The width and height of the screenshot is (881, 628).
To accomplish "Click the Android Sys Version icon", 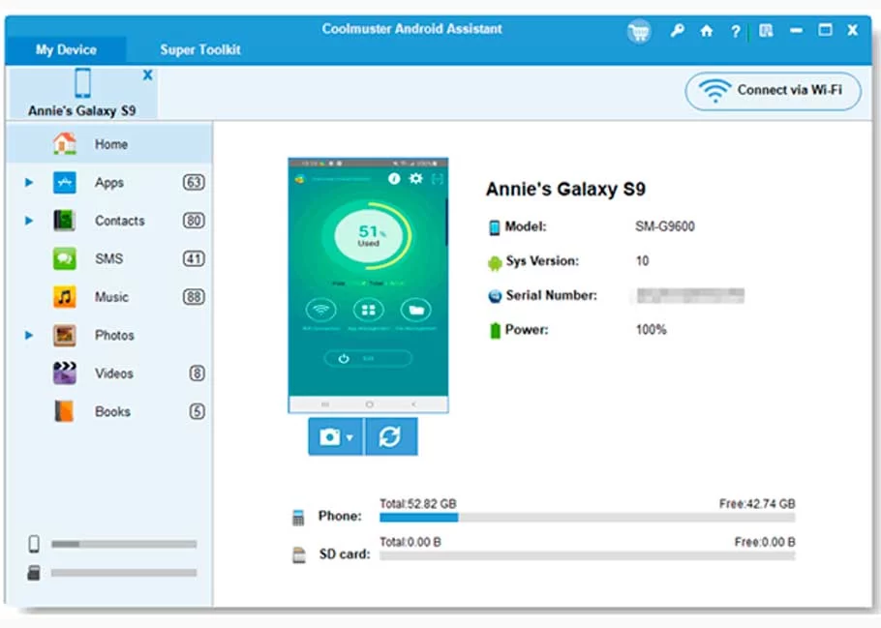I will pos(495,263).
